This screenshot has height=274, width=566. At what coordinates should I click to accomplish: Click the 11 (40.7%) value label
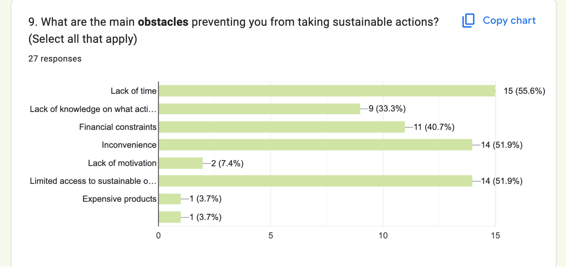click(x=434, y=127)
